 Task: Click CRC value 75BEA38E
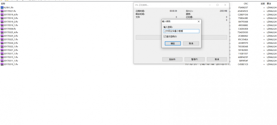243,18
